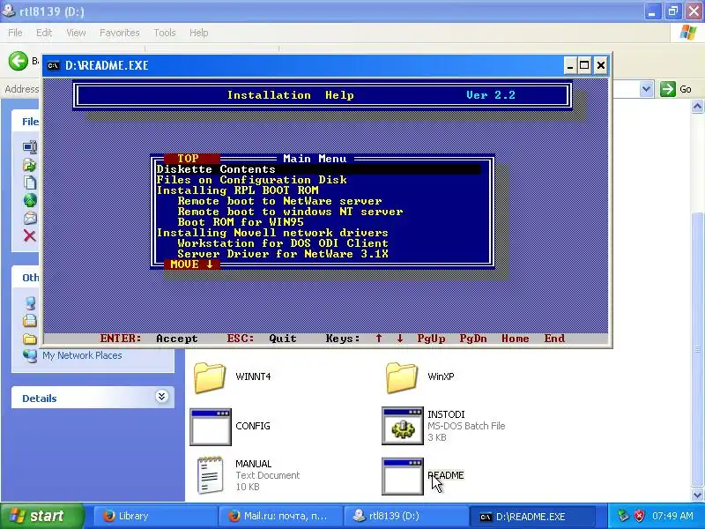
Task: Click the system clock showing 07:49 AM
Action: pyautogui.click(x=672, y=516)
